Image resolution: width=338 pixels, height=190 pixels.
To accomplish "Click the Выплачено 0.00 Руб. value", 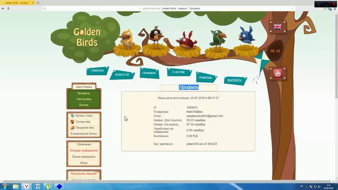I will 192,136.
